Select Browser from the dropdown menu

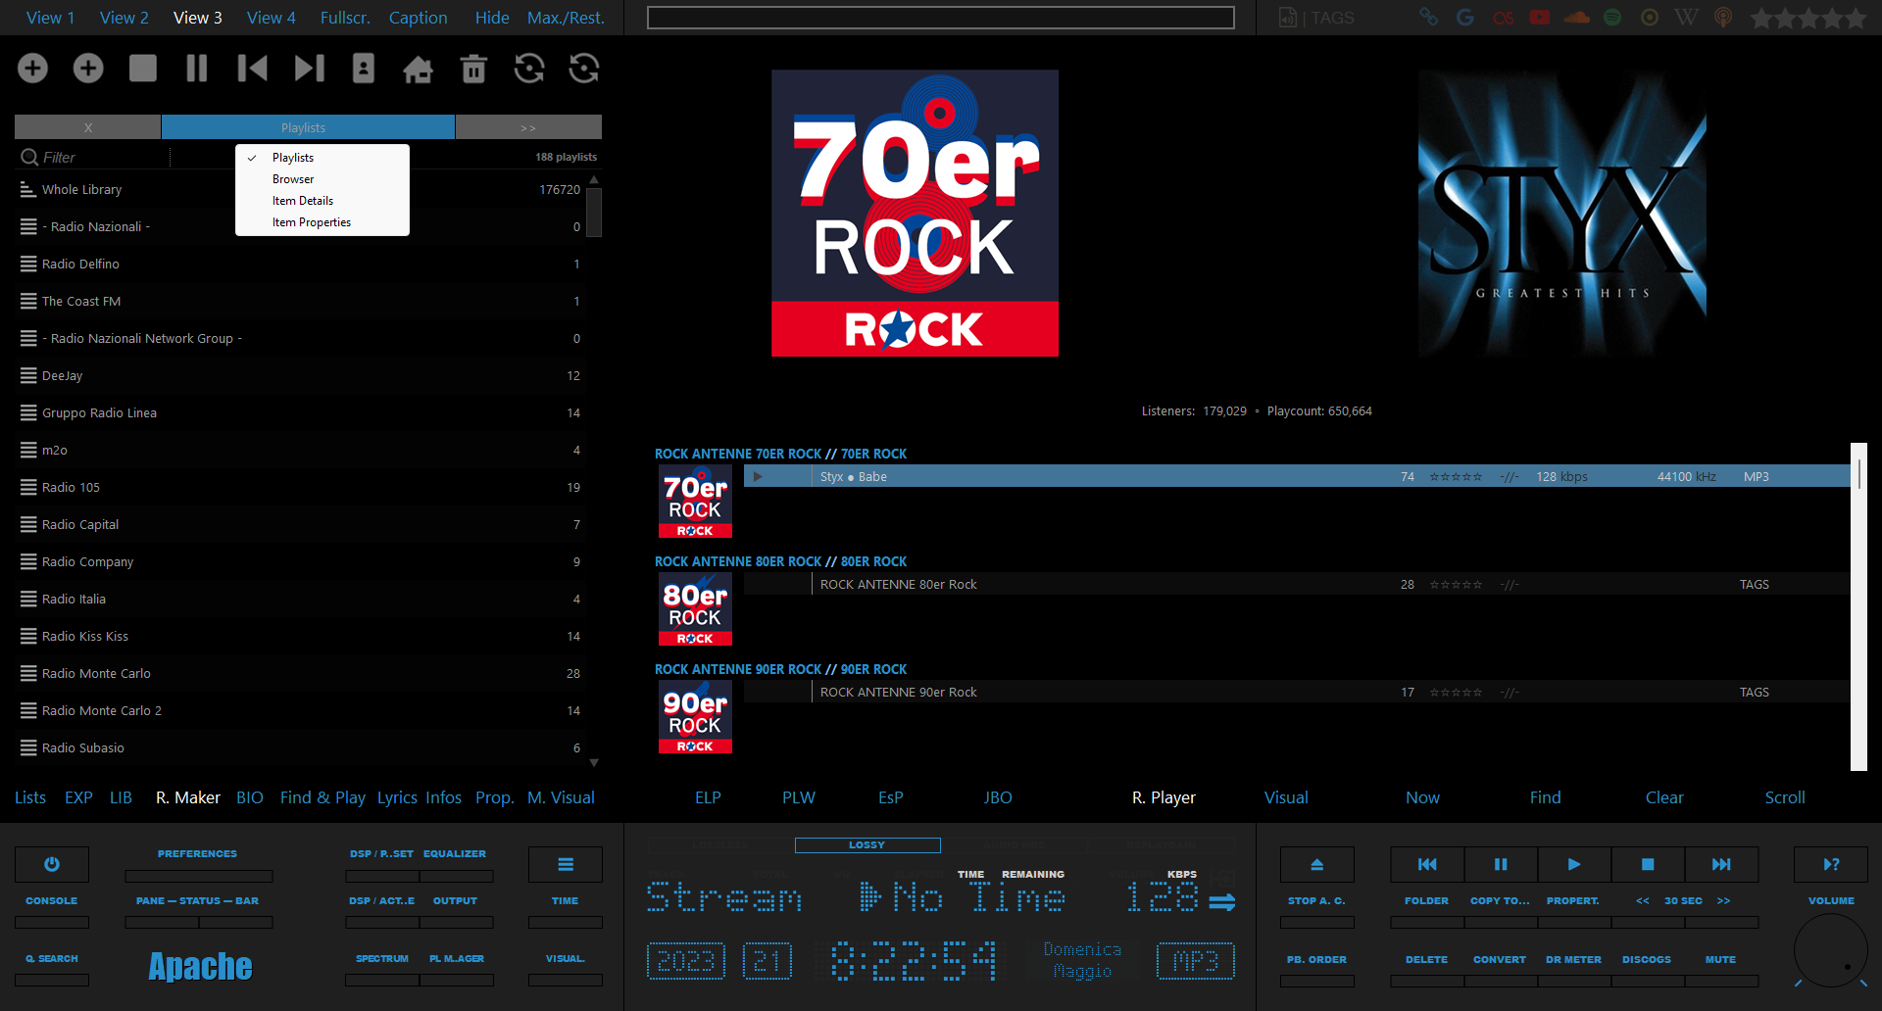click(322, 179)
